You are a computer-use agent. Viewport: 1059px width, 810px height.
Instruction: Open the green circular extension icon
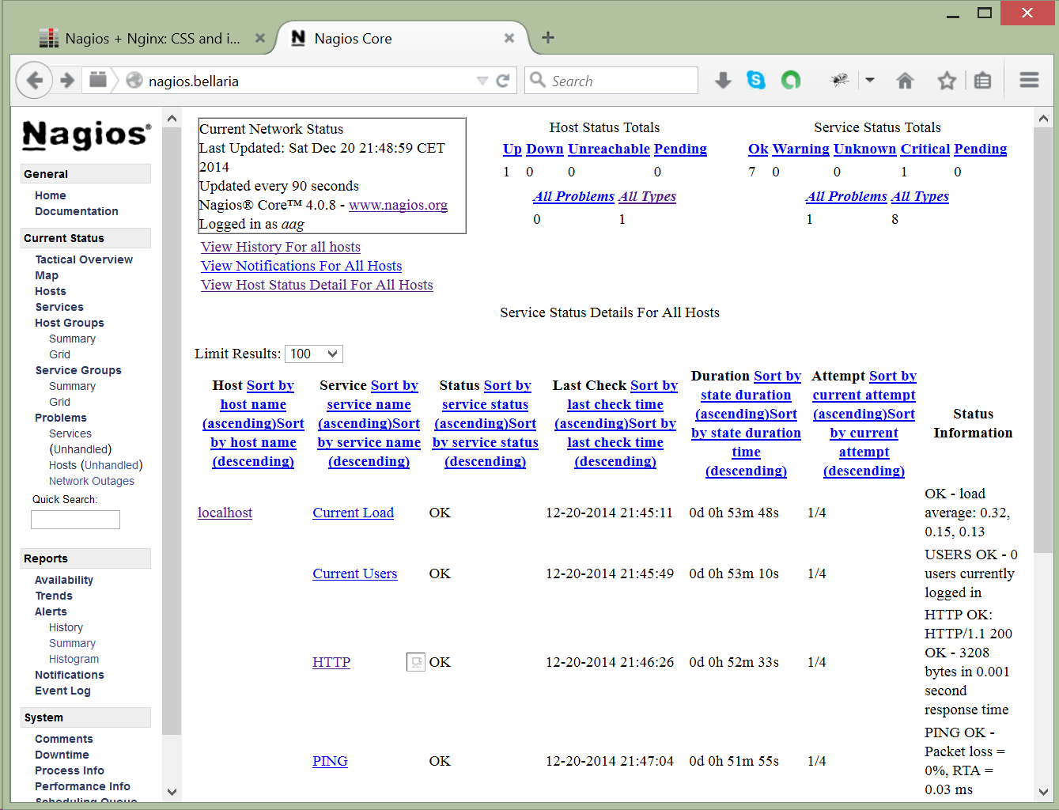[791, 80]
